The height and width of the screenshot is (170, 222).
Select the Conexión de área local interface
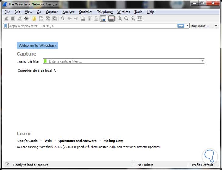37,70
